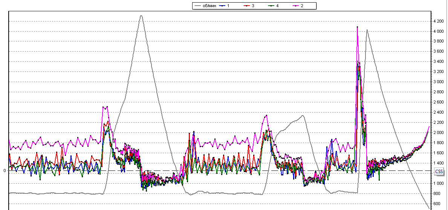
Task: Select the magenta series 2 legend entry
Action: tap(297, 6)
